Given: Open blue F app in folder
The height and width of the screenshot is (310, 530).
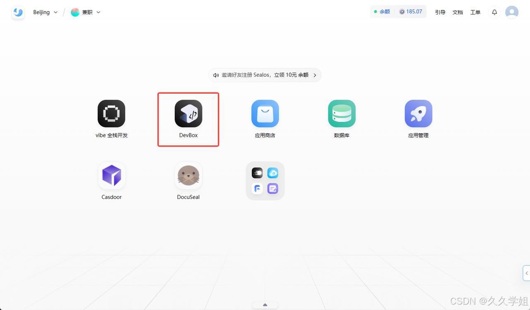Looking at the screenshot, I should click(x=257, y=189).
